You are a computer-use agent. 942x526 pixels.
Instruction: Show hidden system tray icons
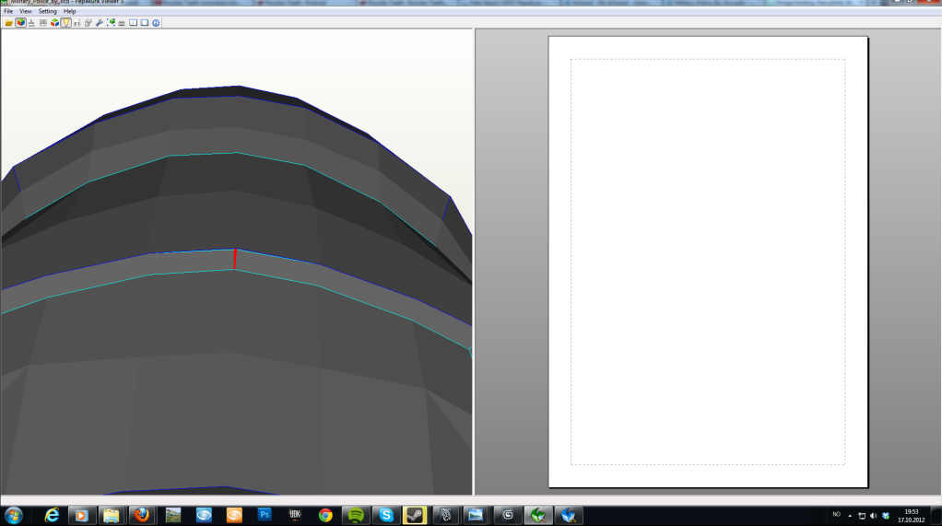tap(850, 515)
